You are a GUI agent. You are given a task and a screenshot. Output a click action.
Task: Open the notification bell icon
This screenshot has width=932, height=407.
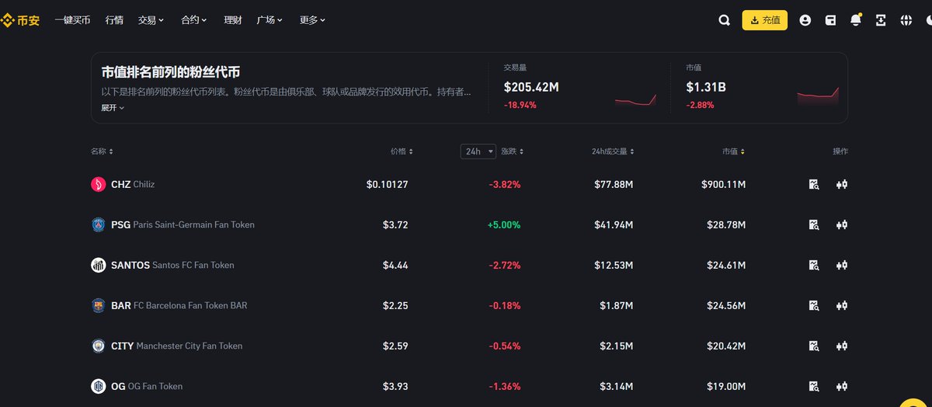click(856, 20)
